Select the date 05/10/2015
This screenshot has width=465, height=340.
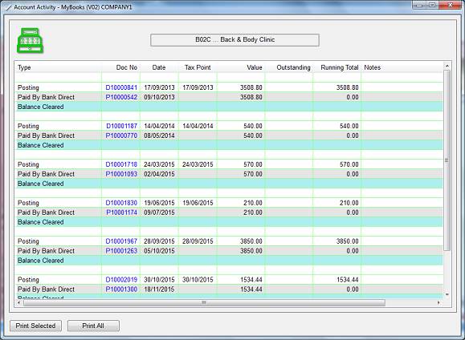[x=159, y=251]
